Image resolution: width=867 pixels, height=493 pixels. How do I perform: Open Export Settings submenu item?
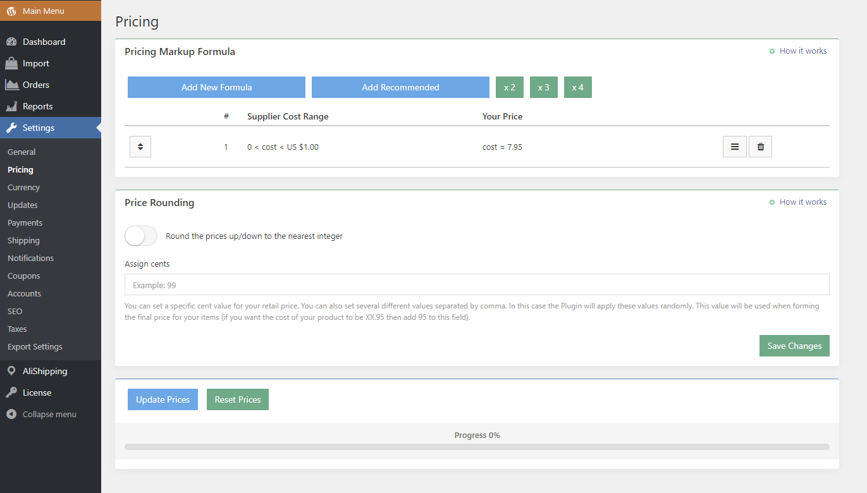35,346
